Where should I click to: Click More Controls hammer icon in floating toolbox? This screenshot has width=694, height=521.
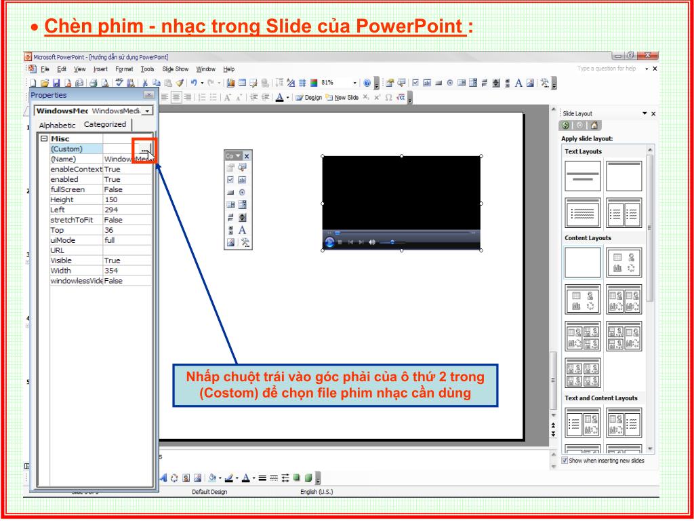coord(245,242)
